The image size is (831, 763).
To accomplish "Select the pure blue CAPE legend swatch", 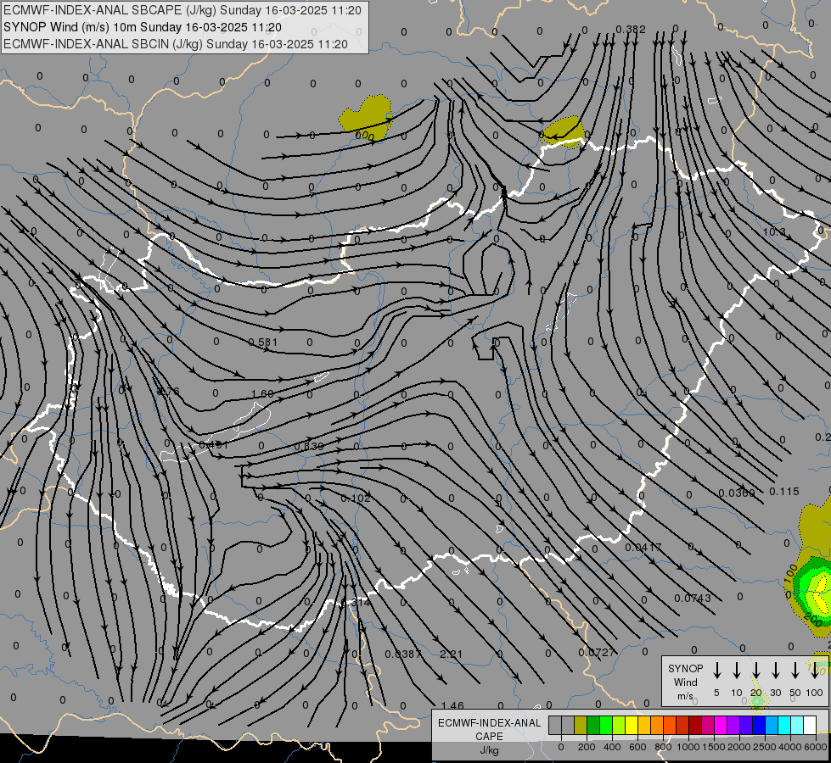I will click(759, 725).
